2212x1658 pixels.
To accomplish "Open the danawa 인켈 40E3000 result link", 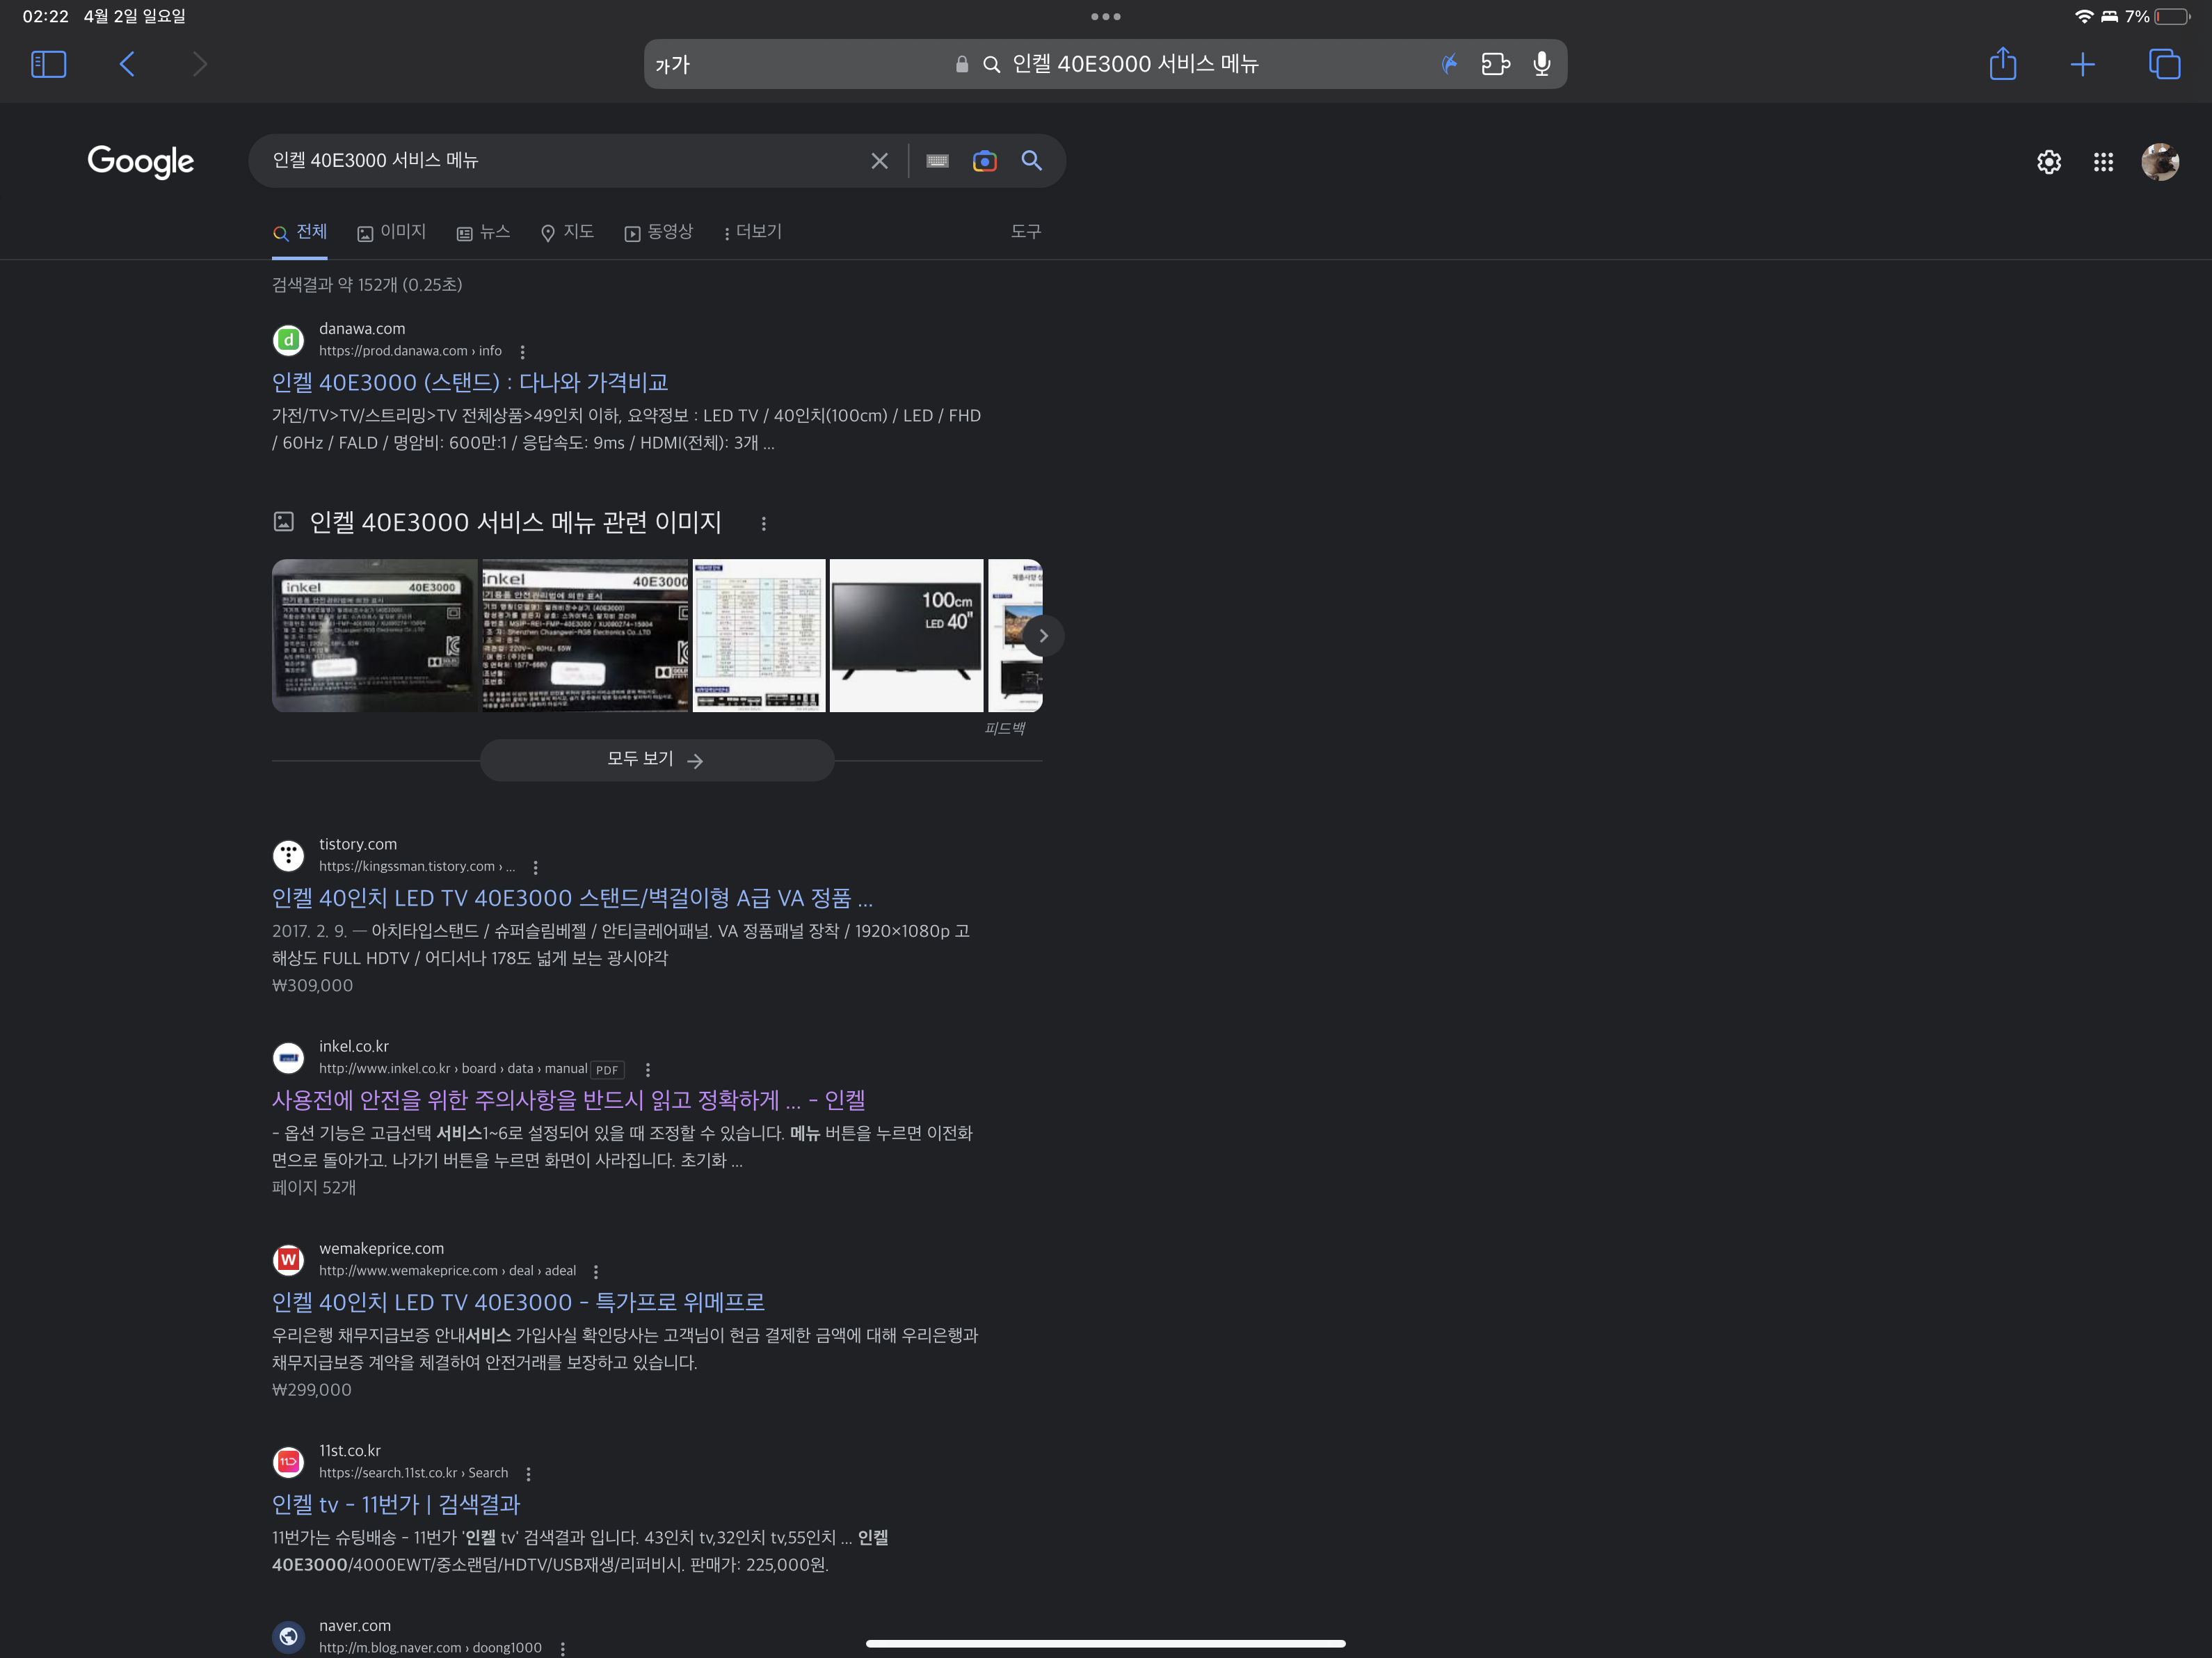I will (470, 382).
